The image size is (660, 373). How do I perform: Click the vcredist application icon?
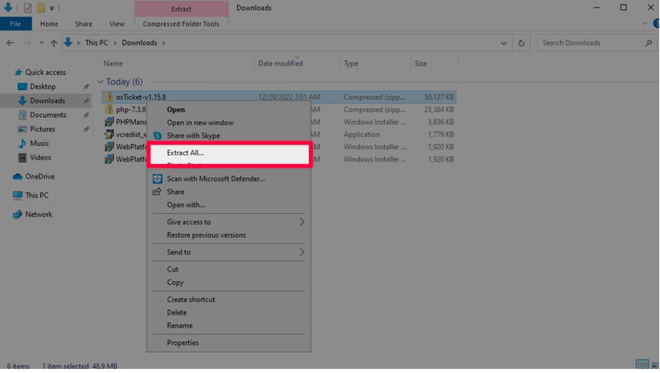(x=109, y=135)
